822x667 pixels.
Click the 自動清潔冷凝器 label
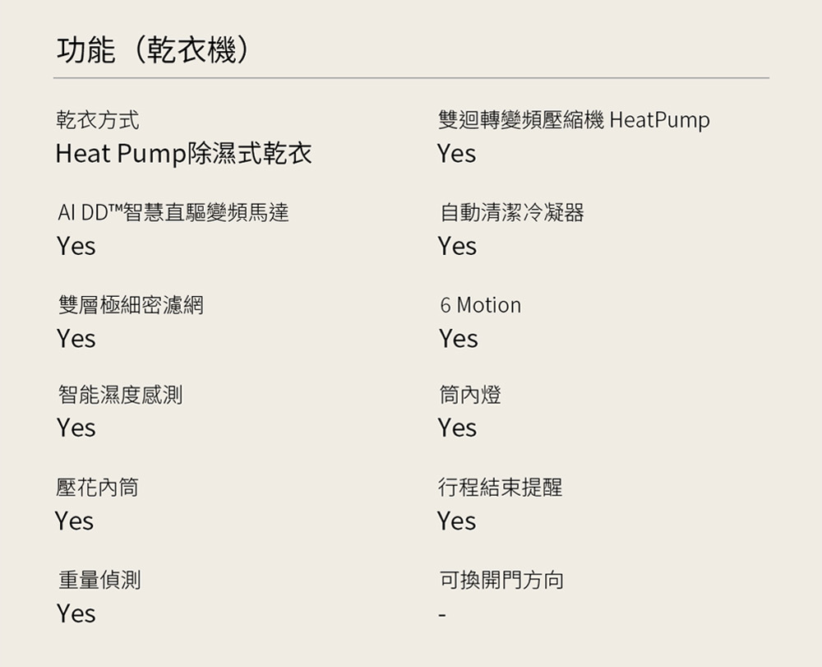click(511, 214)
